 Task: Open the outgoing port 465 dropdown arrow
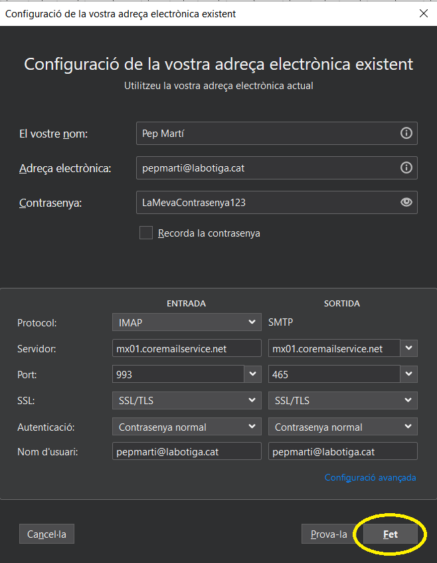408,374
